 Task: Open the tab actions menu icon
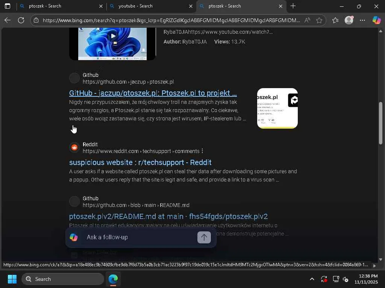tap(8, 6)
